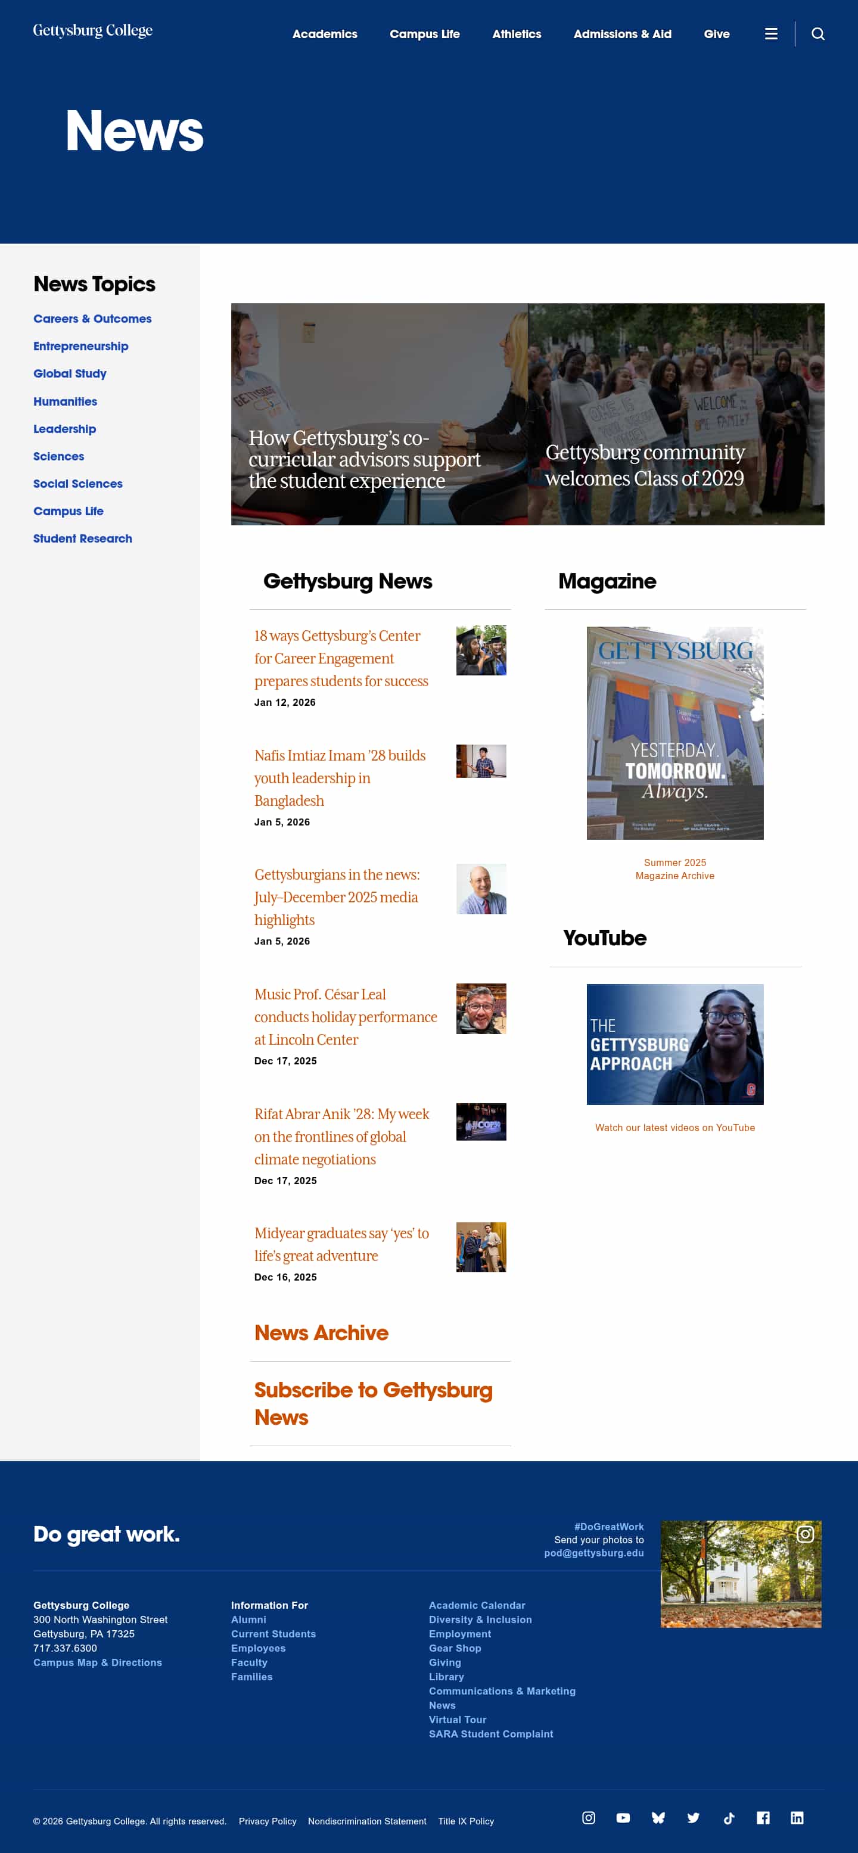Click COP29 thumbnail image
The width and height of the screenshot is (858, 1853).
[481, 1122]
